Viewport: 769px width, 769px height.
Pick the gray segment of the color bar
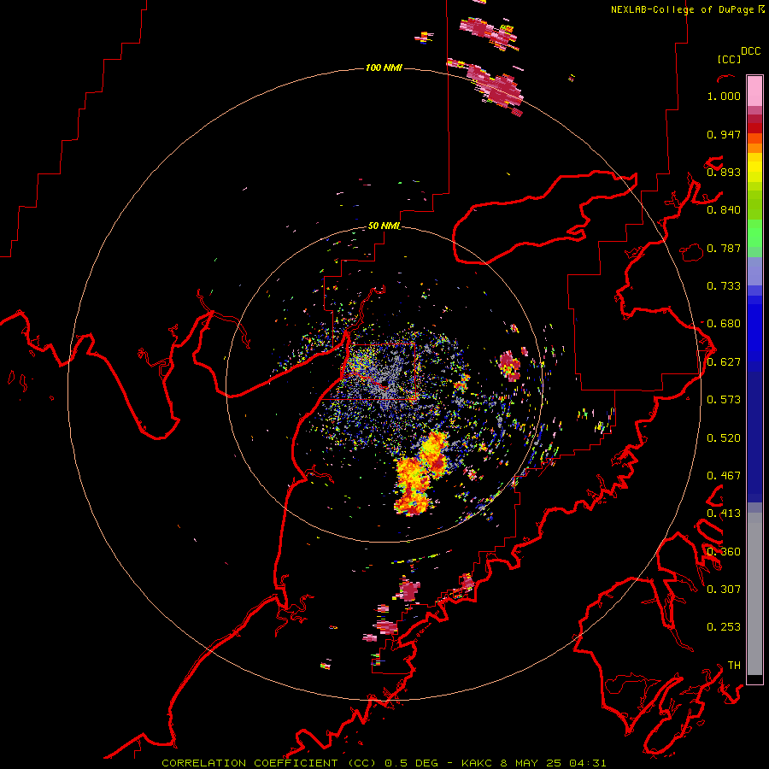[x=754, y=594]
